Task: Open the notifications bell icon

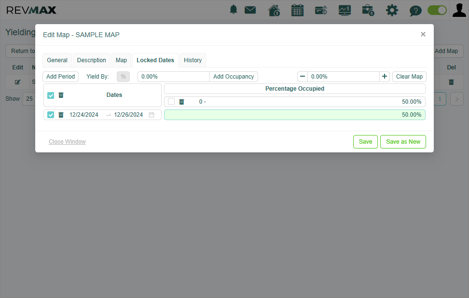Action: [x=234, y=10]
